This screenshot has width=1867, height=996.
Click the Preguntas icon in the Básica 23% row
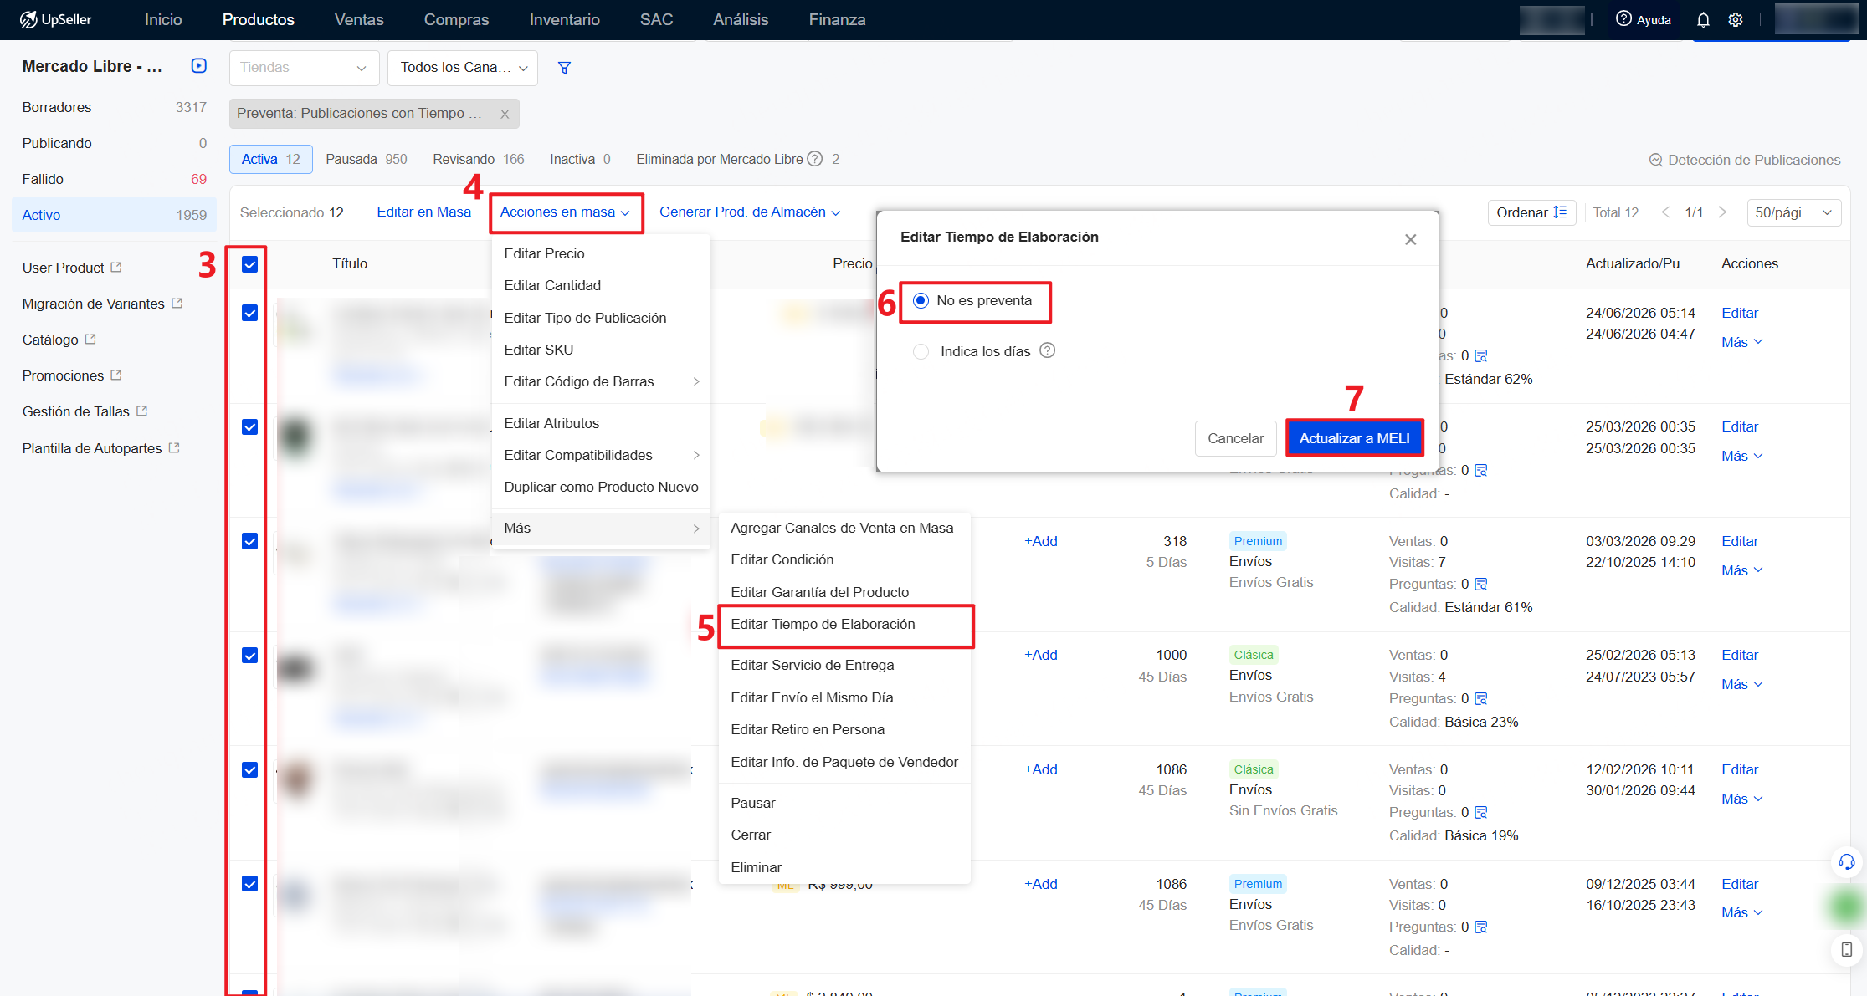pyautogui.click(x=1481, y=699)
